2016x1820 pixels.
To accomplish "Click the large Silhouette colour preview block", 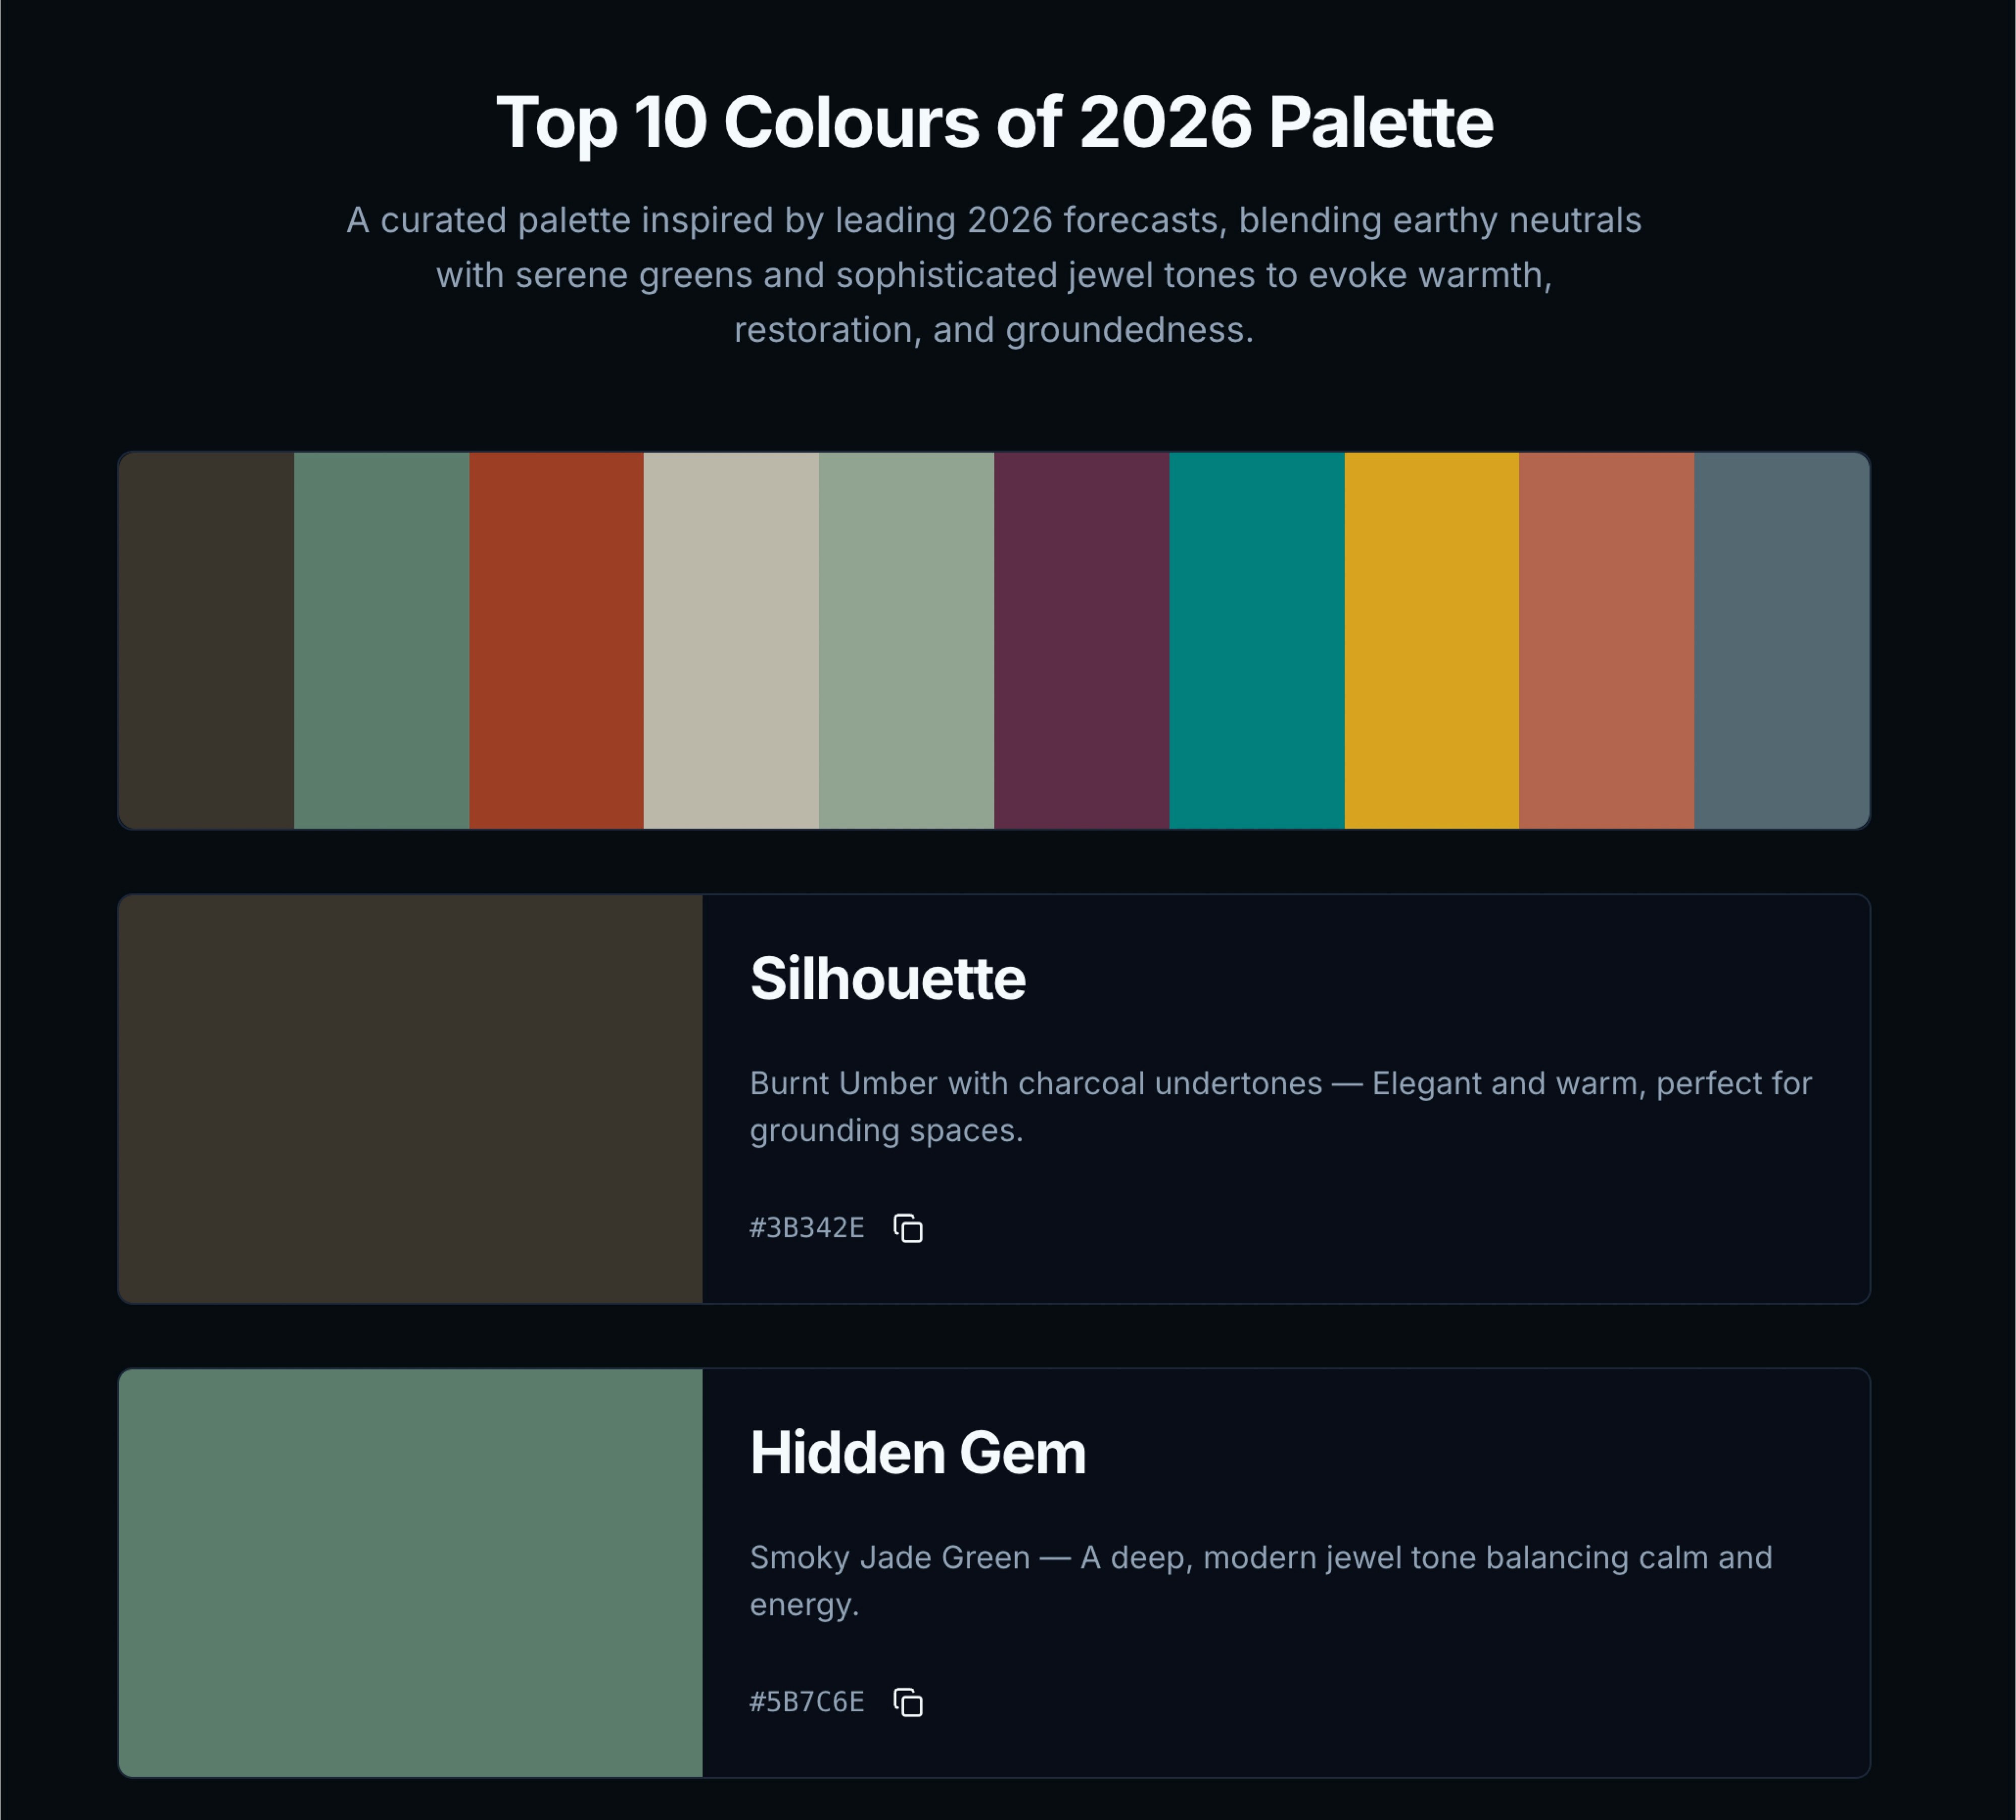I will coord(411,1099).
